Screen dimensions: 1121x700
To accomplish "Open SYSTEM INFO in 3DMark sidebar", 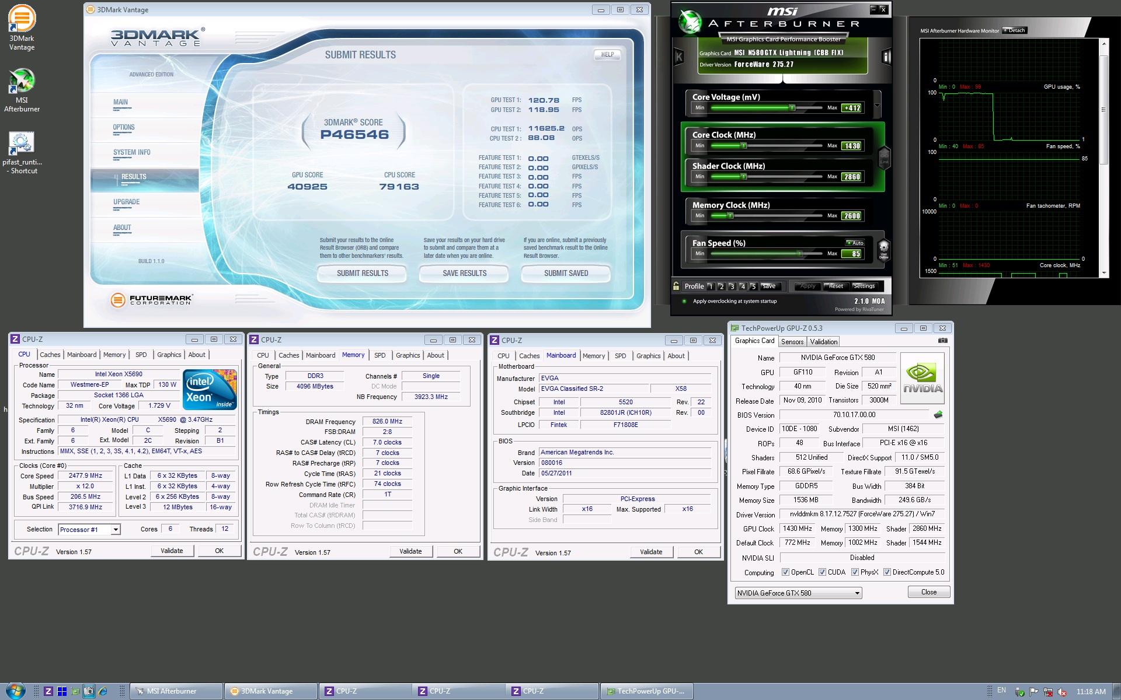I will (132, 152).
